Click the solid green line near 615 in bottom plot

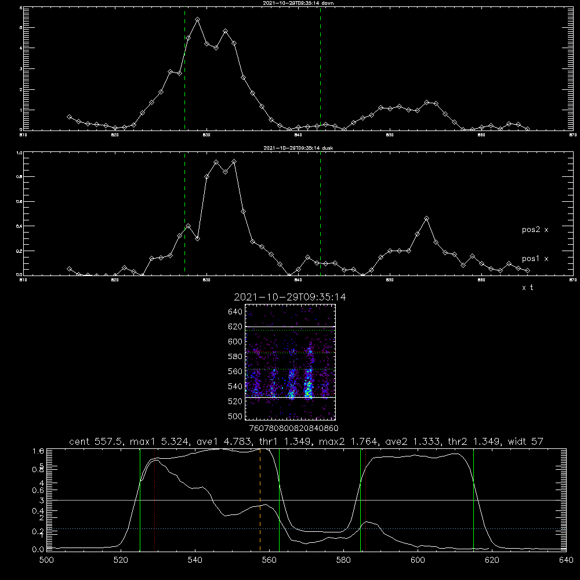[x=473, y=500]
